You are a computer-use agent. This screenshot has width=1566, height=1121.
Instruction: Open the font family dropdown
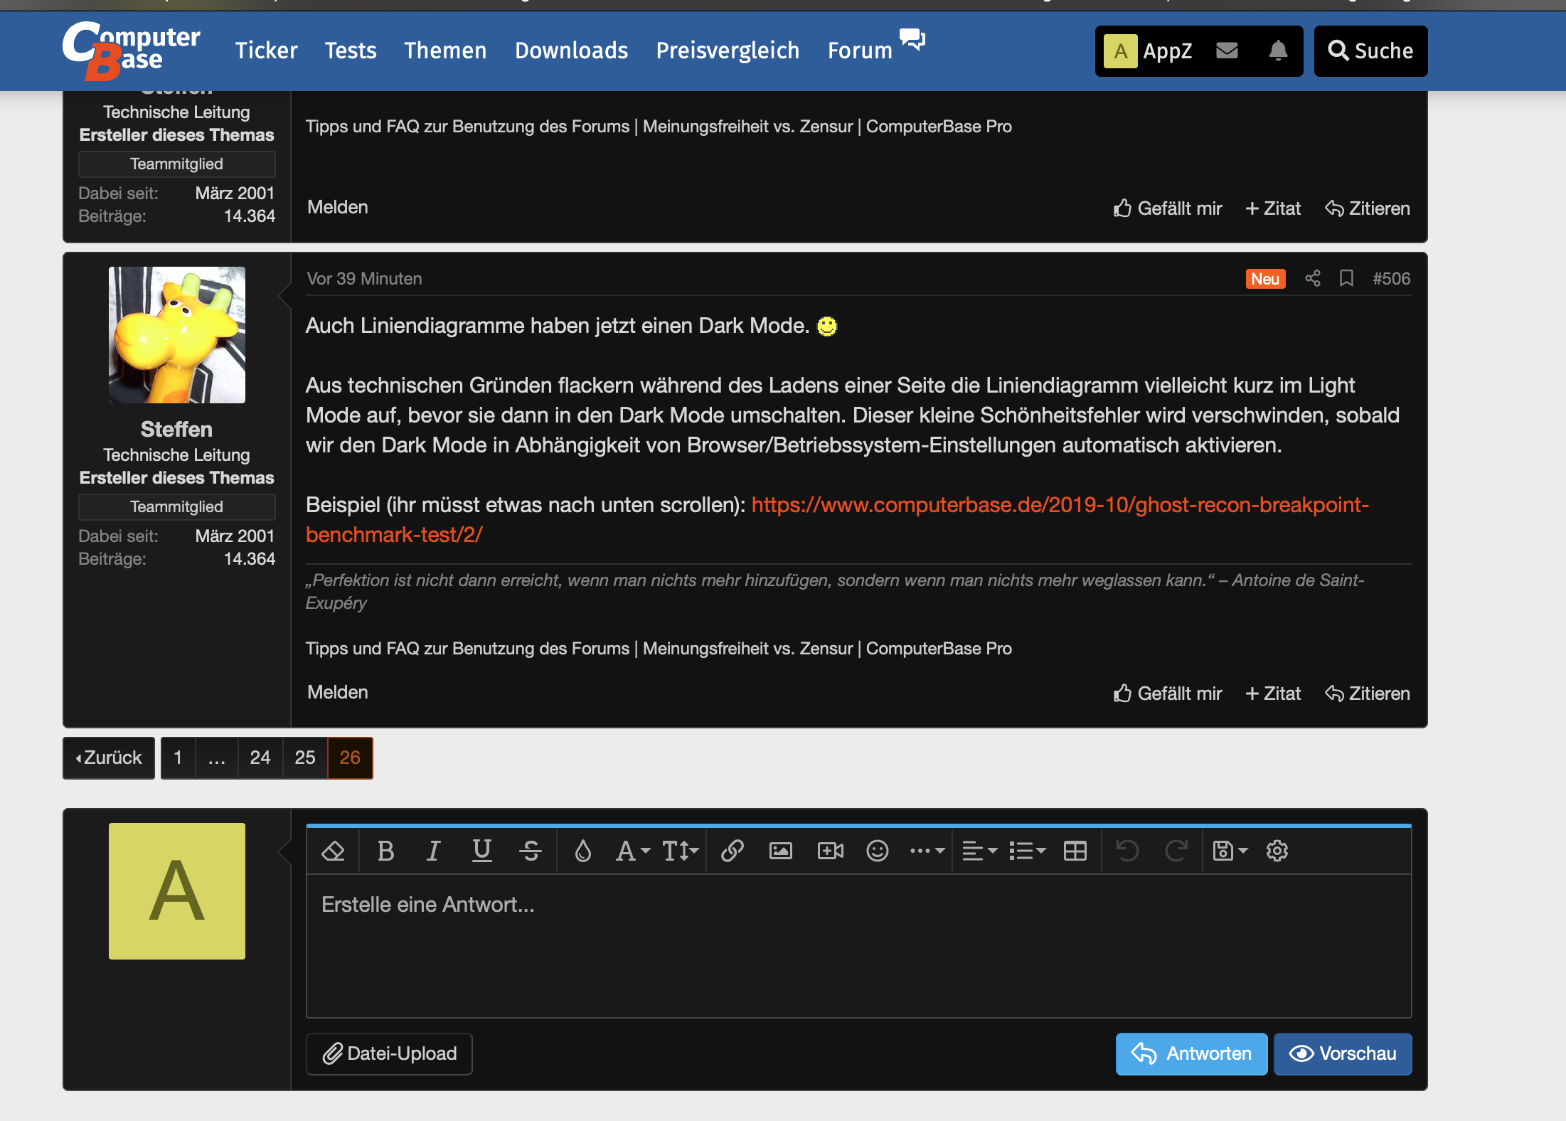(x=633, y=851)
